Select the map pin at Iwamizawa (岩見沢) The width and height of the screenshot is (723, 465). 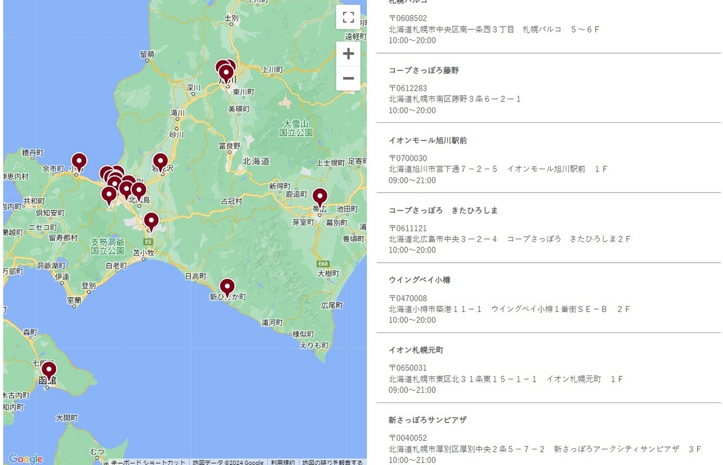tap(160, 163)
